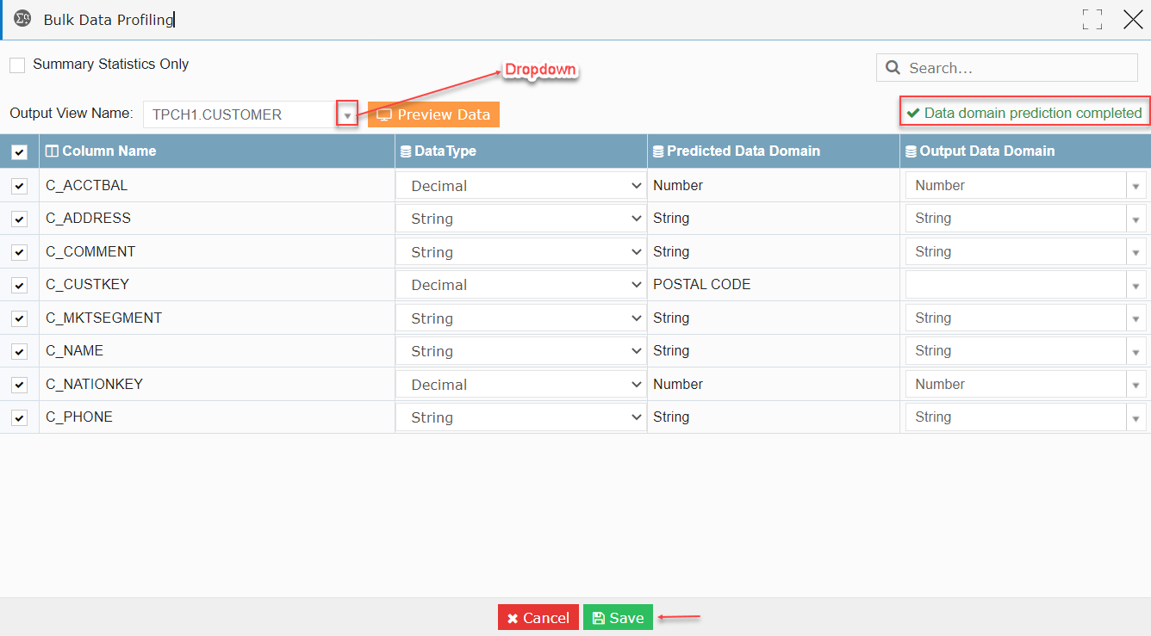Click the list icon in DataType header
1151x636 pixels.
[x=405, y=151]
